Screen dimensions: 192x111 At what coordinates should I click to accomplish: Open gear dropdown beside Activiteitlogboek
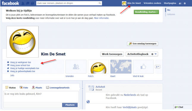pos(154,54)
